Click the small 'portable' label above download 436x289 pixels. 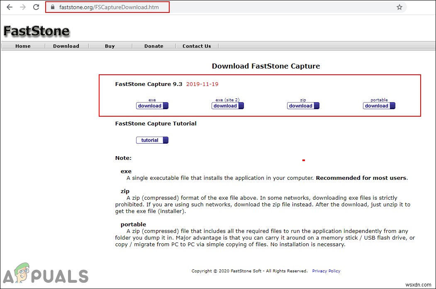click(x=379, y=100)
